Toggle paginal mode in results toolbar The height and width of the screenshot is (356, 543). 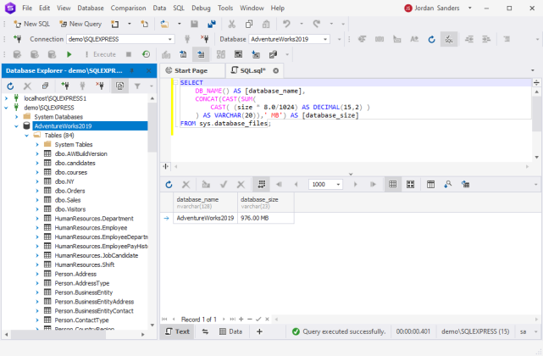pos(263,184)
